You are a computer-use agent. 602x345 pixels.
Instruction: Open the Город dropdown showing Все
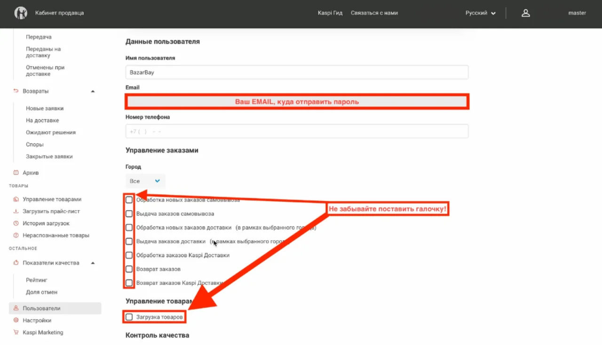tap(145, 181)
